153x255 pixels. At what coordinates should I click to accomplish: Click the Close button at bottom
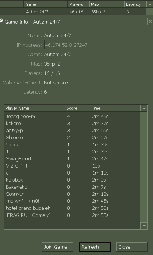tap(132, 247)
